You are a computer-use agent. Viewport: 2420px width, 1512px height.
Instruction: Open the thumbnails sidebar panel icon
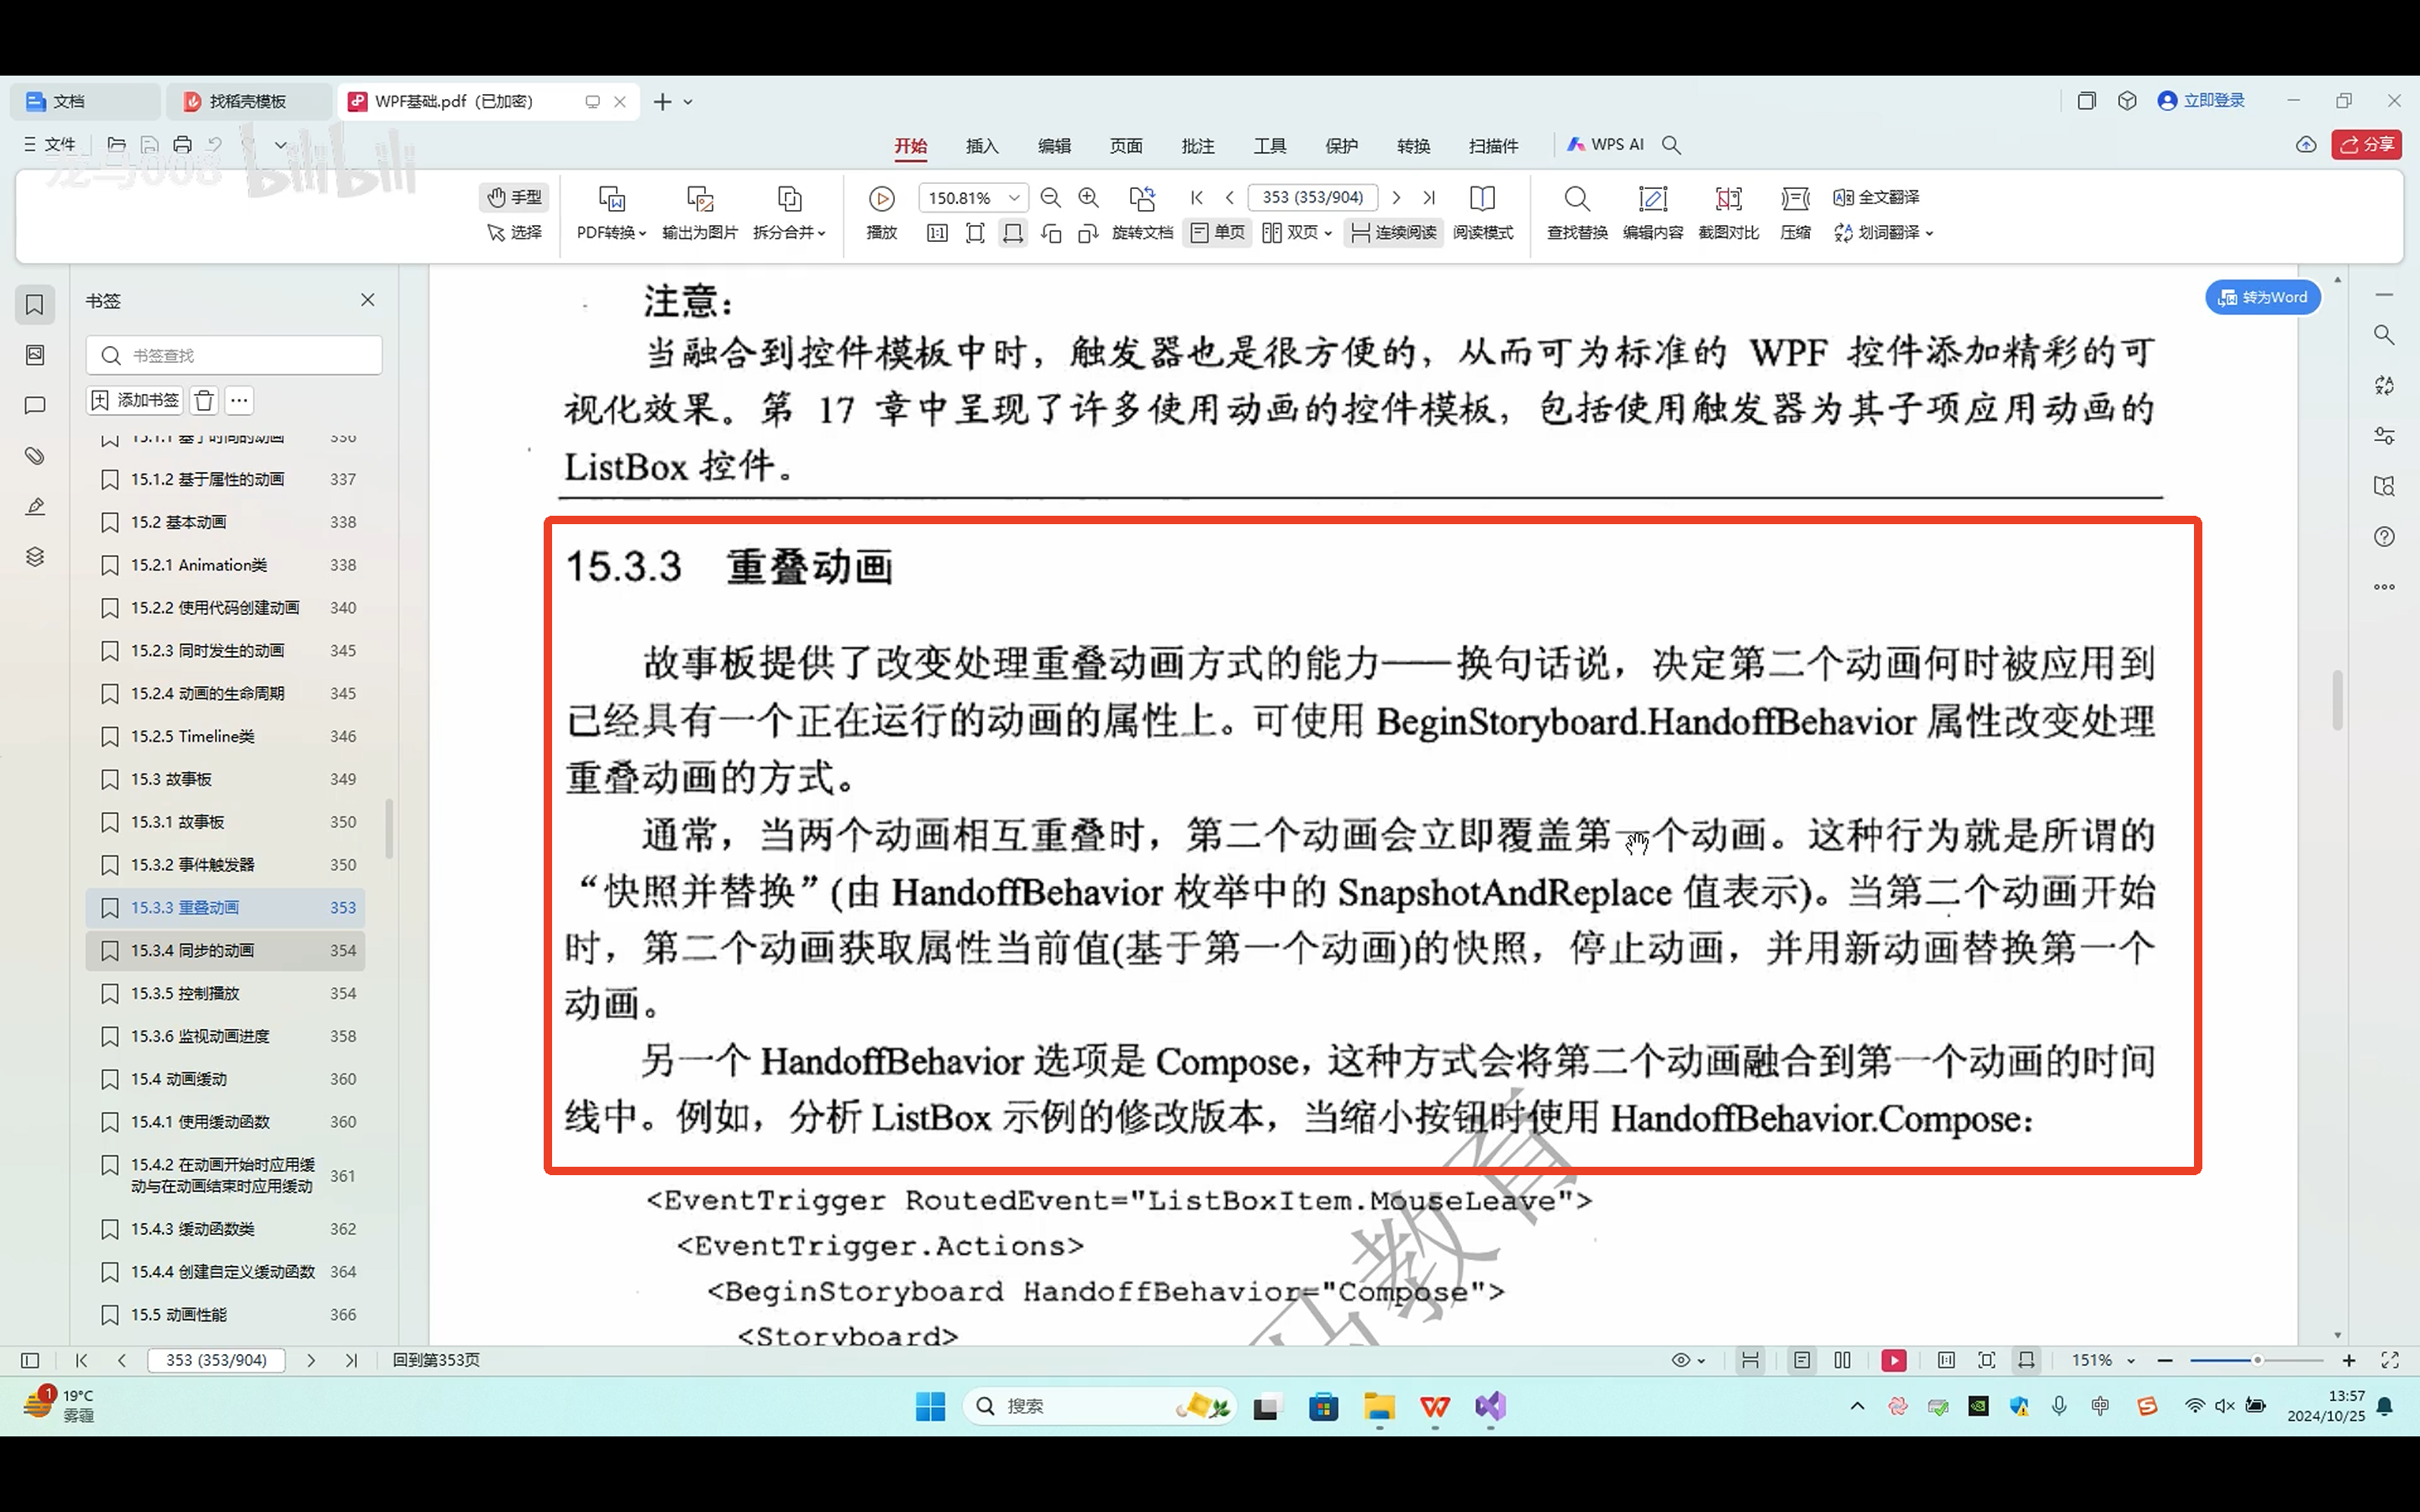click(35, 354)
